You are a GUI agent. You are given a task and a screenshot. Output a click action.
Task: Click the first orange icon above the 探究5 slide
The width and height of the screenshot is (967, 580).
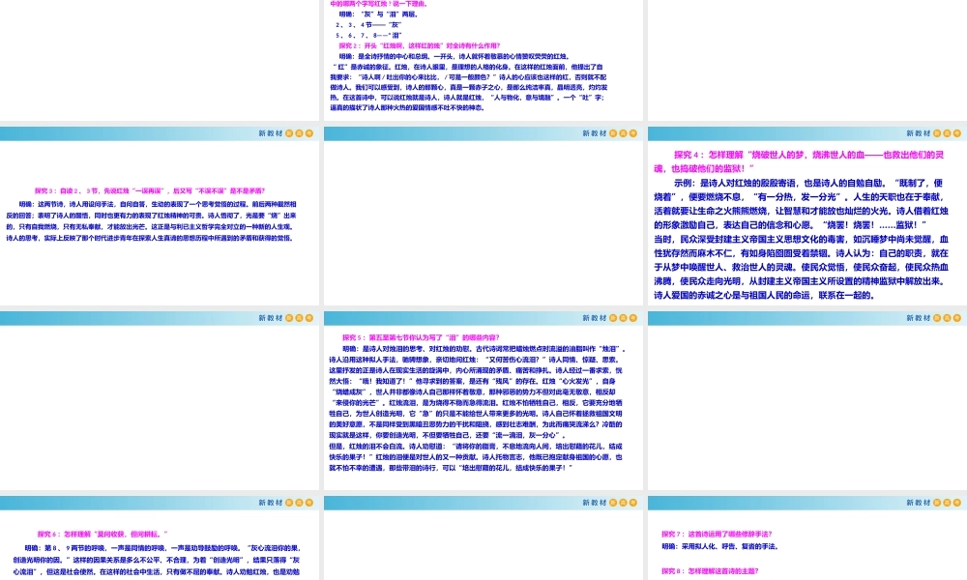[614, 318]
